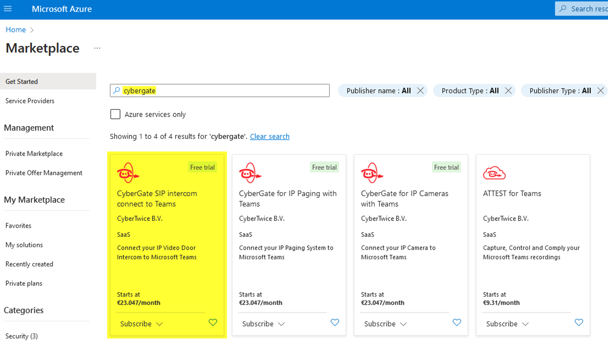Open the Azure portal hamburger menu

pyautogui.click(x=8, y=9)
